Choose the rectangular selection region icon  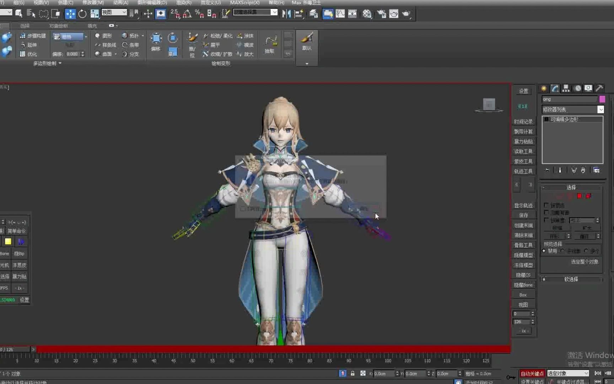pos(44,14)
